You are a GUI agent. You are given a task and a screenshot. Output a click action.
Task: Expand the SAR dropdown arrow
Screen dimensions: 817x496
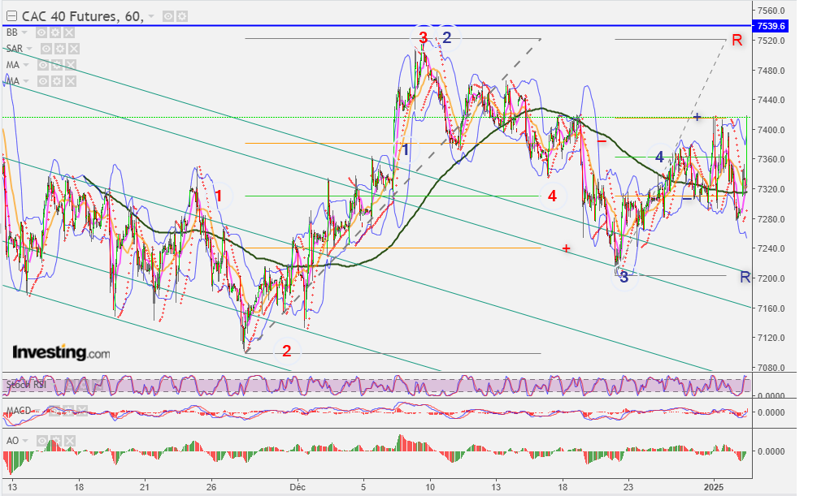[x=30, y=49]
